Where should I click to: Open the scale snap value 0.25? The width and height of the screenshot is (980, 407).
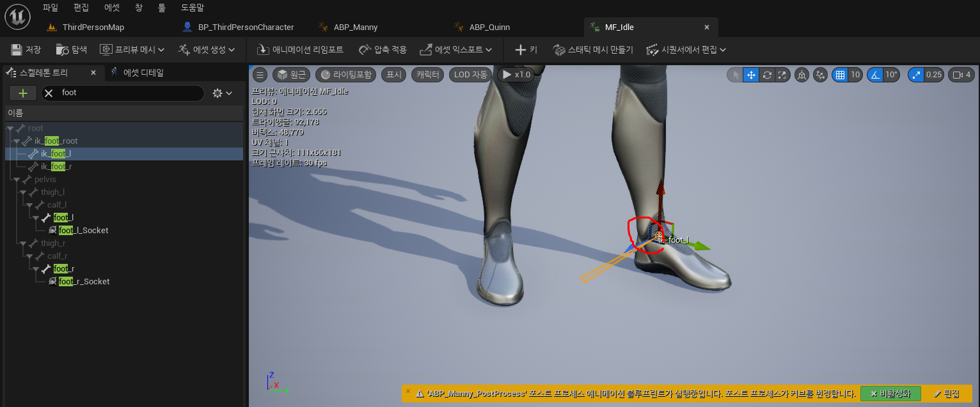pyautogui.click(x=934, y=75)
